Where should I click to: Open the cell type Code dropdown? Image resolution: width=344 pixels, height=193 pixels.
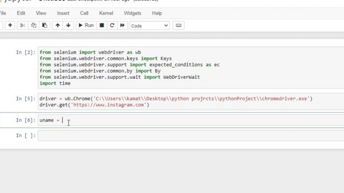point(149,26)
